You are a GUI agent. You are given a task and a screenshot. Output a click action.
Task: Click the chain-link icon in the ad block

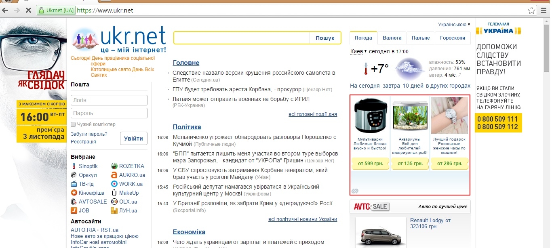pos(355,191)
